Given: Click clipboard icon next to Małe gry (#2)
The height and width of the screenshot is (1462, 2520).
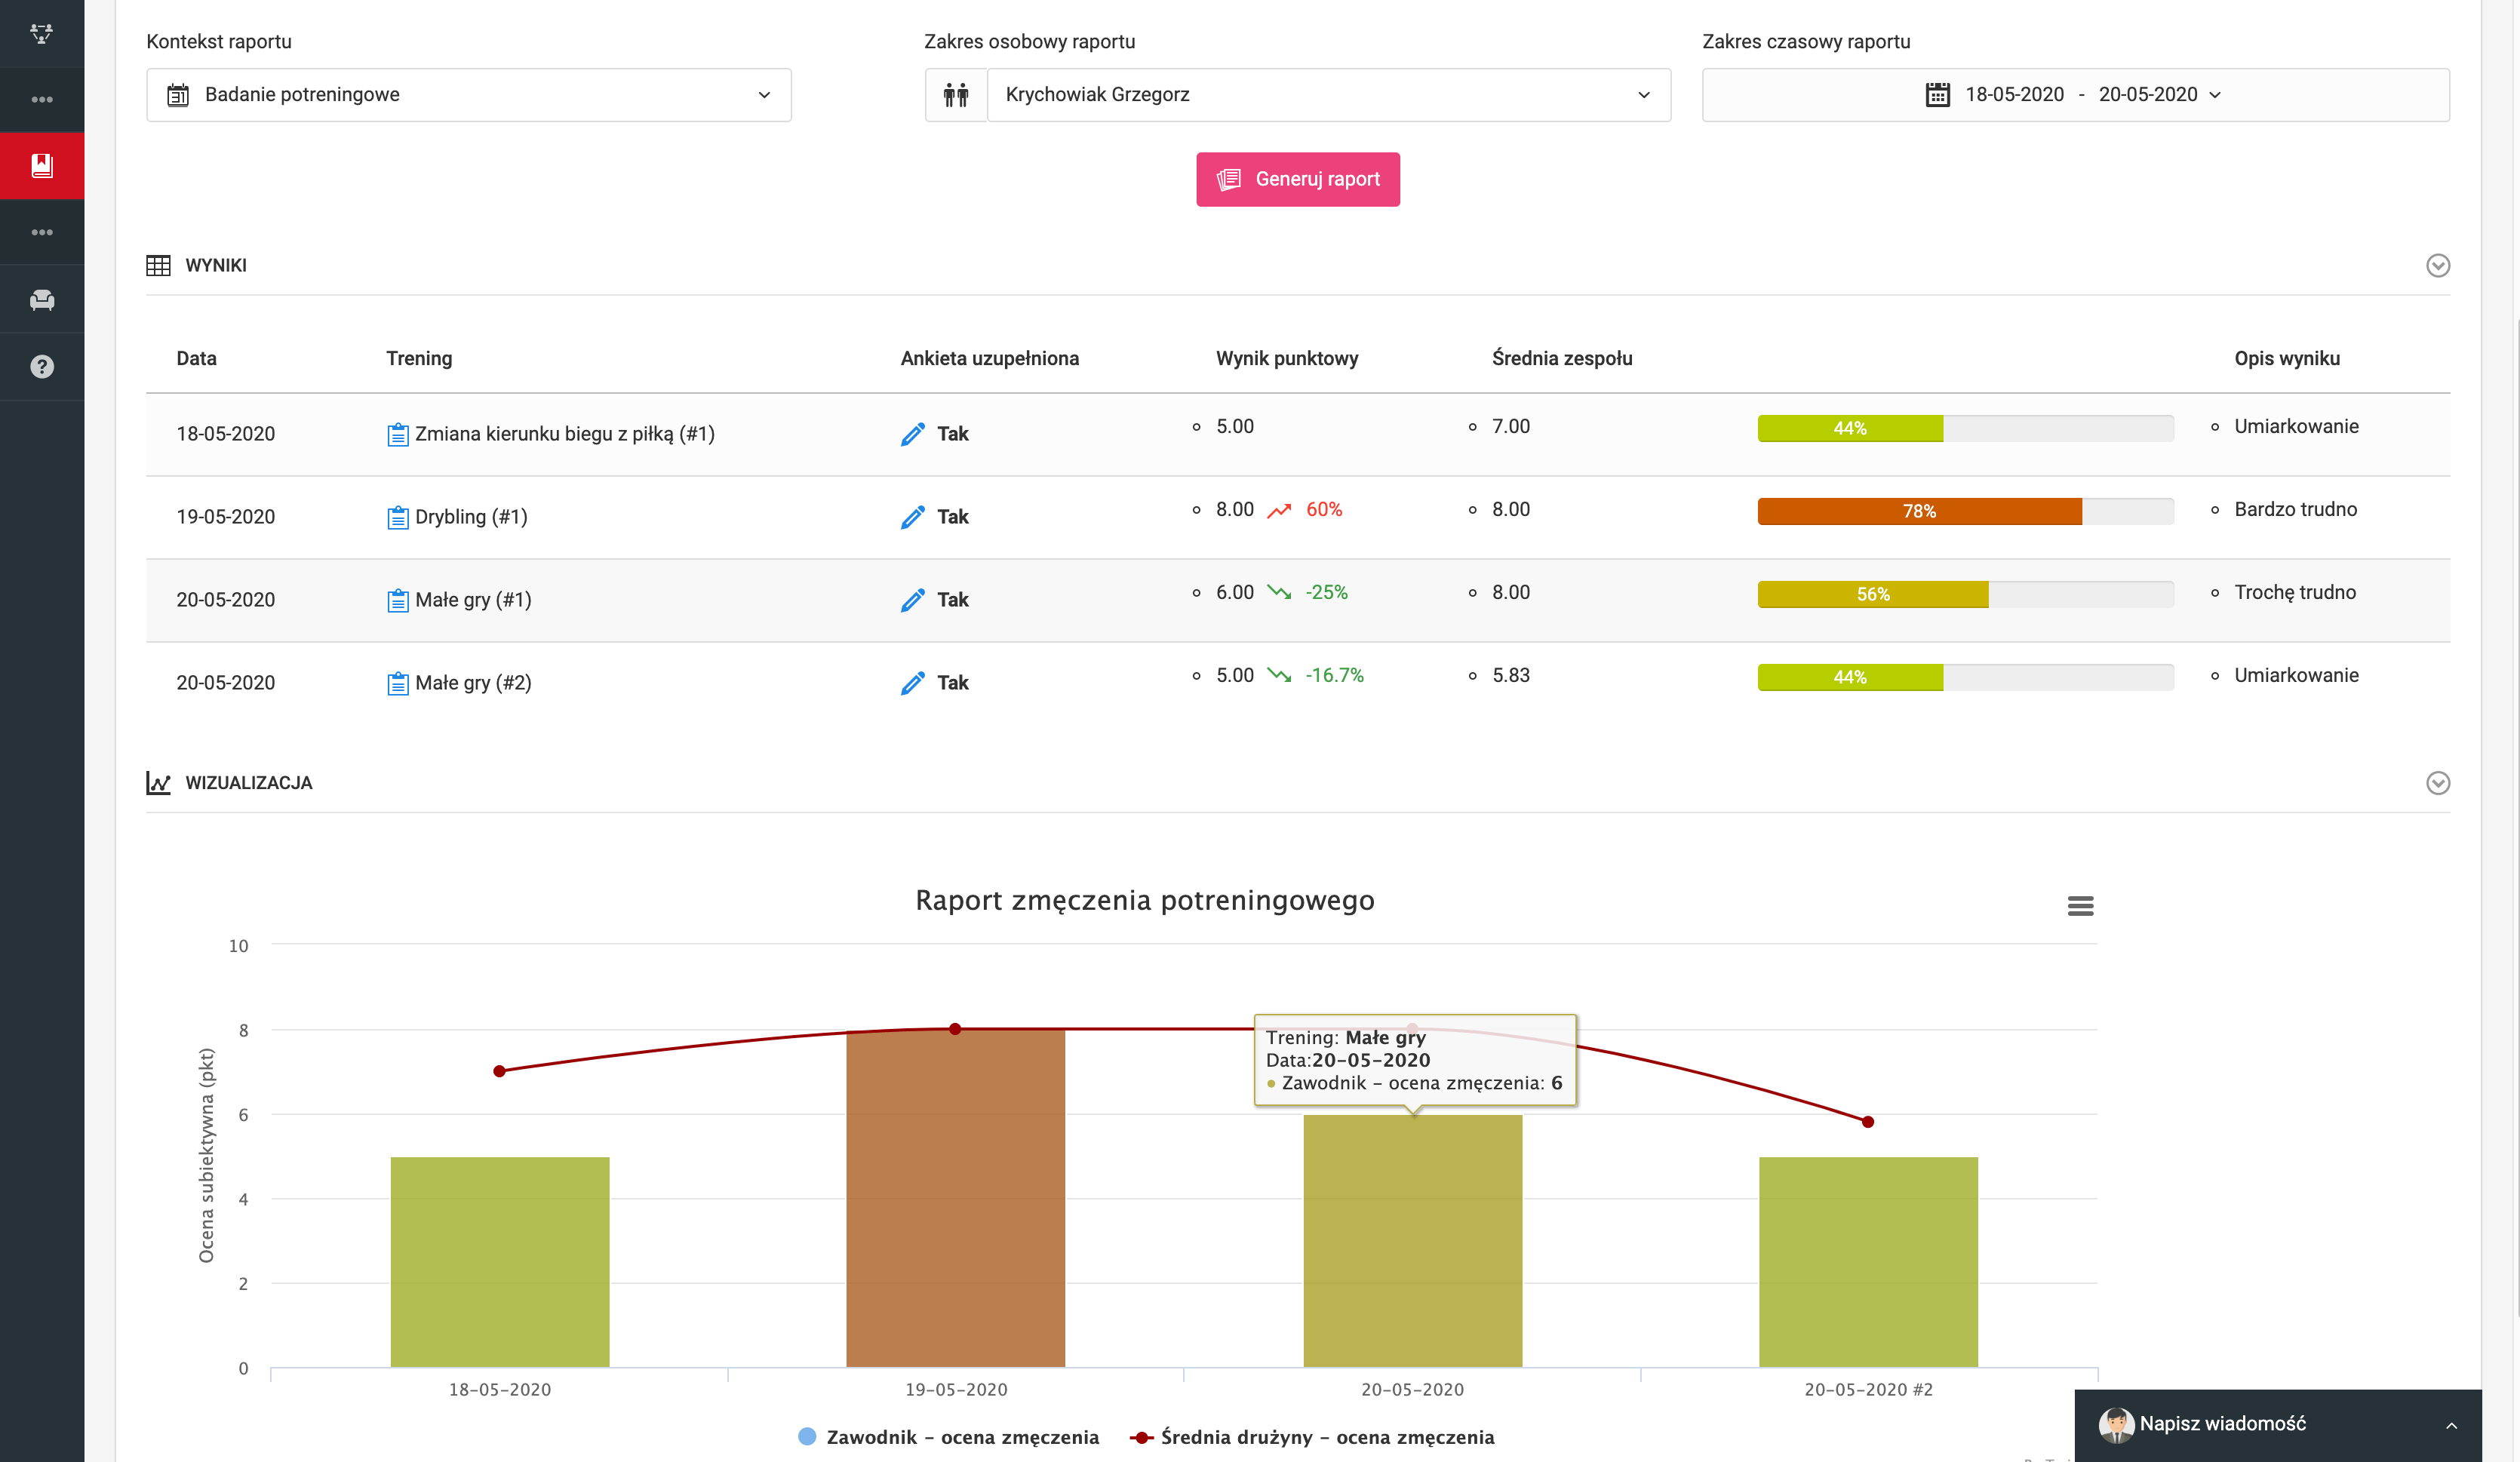Looking at the screenshot, I should tap(397, 684).
